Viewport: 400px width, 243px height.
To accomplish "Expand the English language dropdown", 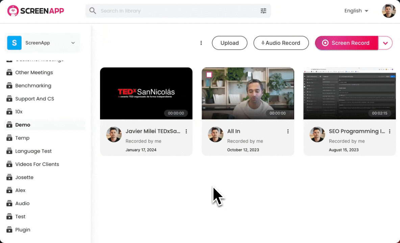I will pyautogui.click(x=356, y=11).
